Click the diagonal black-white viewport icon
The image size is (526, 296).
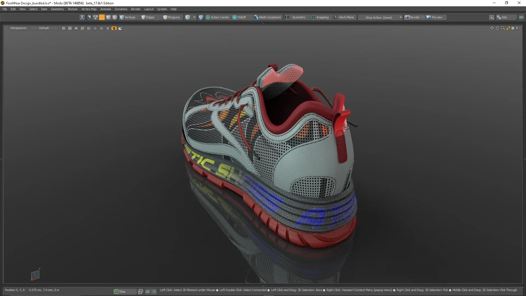click(120, 28)
